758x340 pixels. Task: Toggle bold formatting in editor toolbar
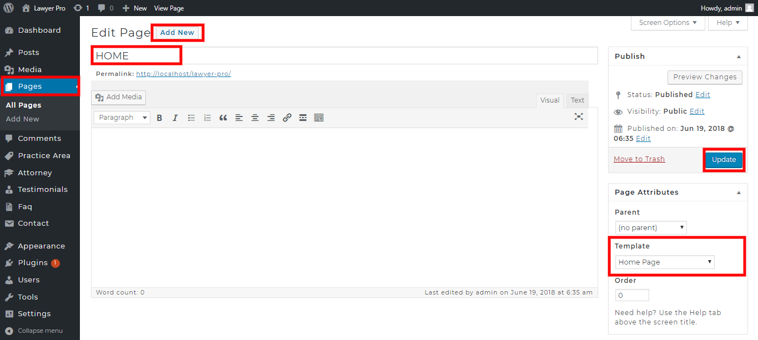click(x=159, y=118)
